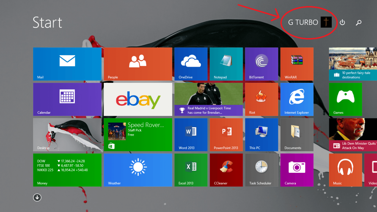Open the Weather tile

[x=138, y=170]
